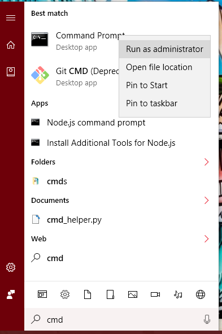
Task: Open cmd_helper.py document result
Action: [121, 220]
